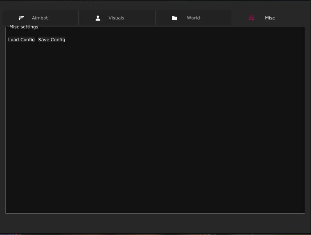311x235 pixels.
Task: Click the Save Config button
Action: 51,40
